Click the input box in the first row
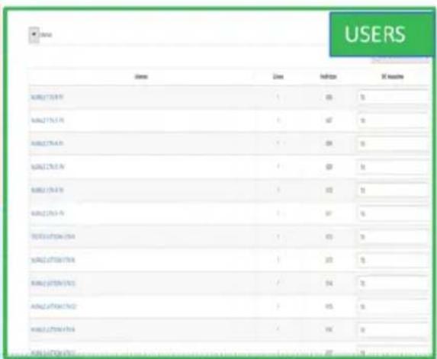437x359 pixels. [393, 98]
